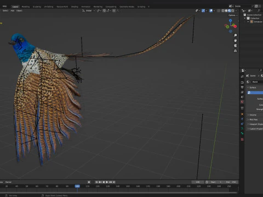
Task: Open the Output properties tab
Action: [x=242, y=88]
